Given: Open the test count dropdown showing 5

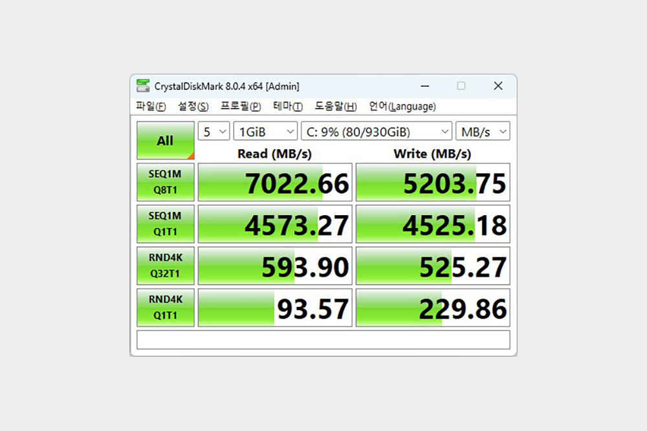Looking at the screenshot, I should click(x=214, y=131).
